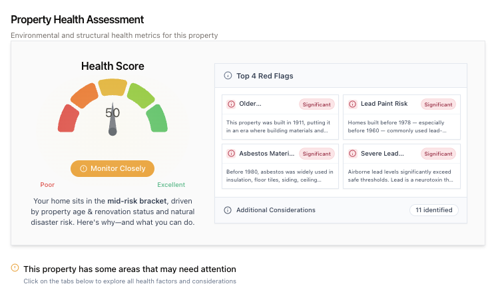Click the alert icon on Asbestos Materi... card
Image resolution: width=496 pixels, height=294 pixels.
(231, 154)
